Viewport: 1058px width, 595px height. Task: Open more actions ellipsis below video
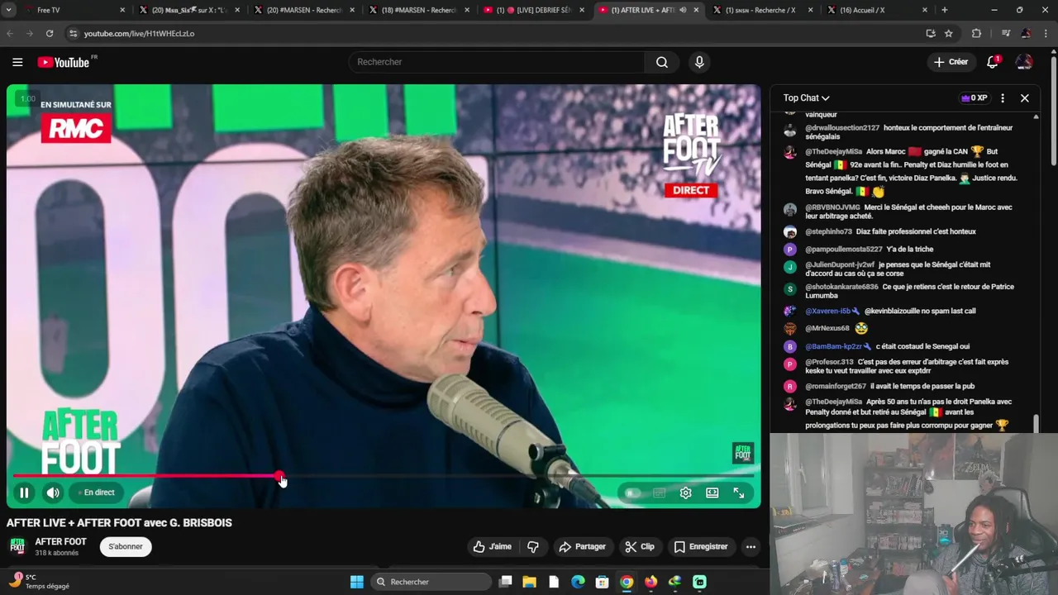(751, 546)
